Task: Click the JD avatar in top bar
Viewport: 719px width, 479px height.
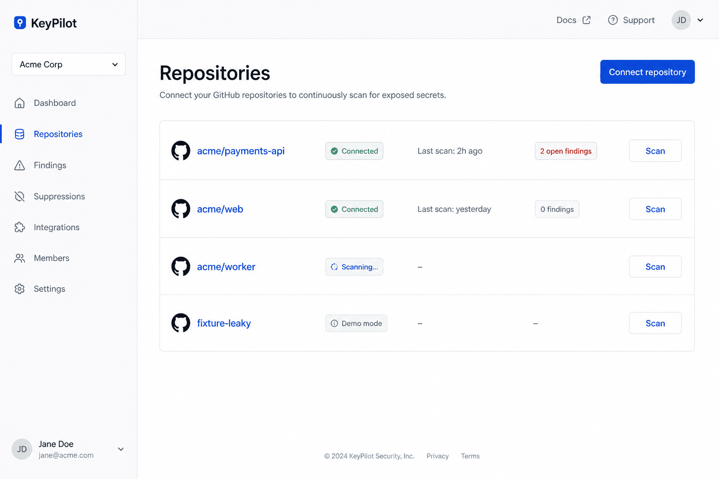Action: [x=681, y=20]
